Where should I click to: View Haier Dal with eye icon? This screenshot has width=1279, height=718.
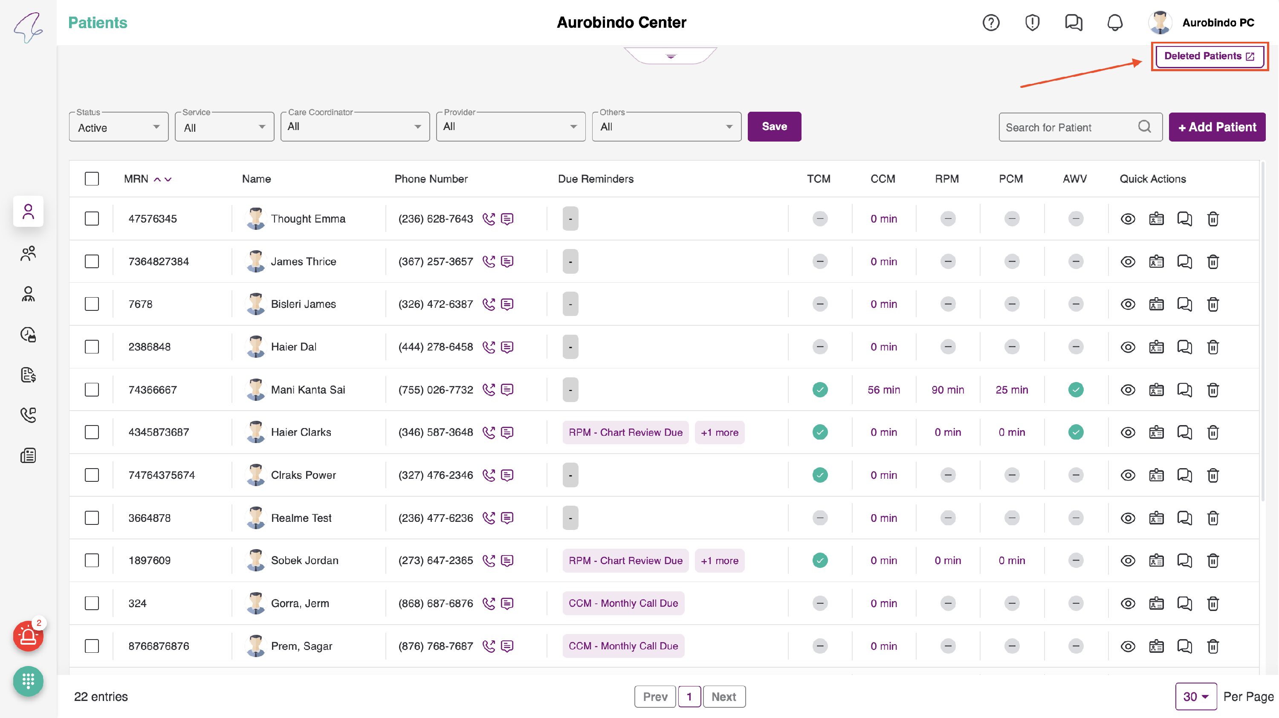click(1128, 347)
